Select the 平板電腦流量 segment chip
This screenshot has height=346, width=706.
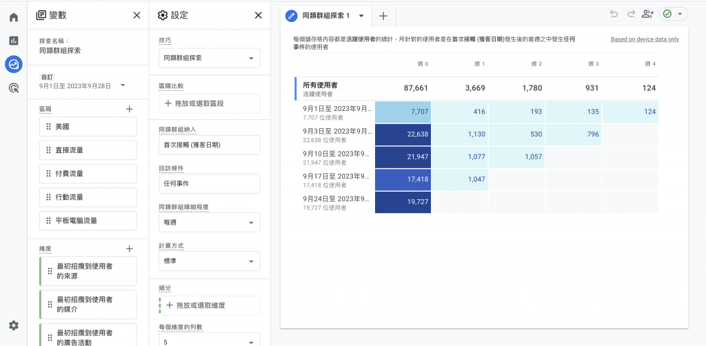[88, 221]
